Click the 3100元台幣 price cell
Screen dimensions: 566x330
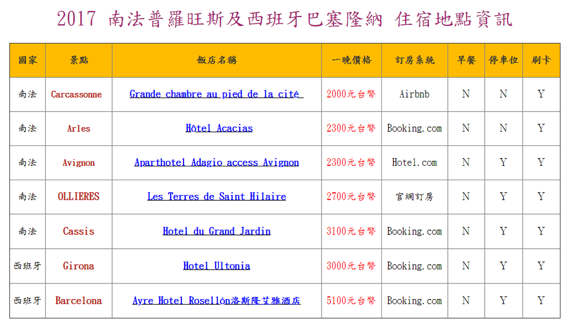click(352, 232)
